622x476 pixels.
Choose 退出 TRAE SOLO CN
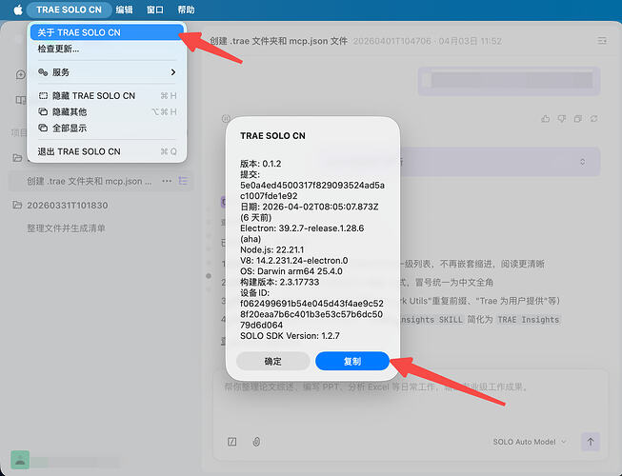pos(107,151)
